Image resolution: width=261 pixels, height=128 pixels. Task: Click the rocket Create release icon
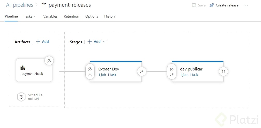(x=212, y=5)
